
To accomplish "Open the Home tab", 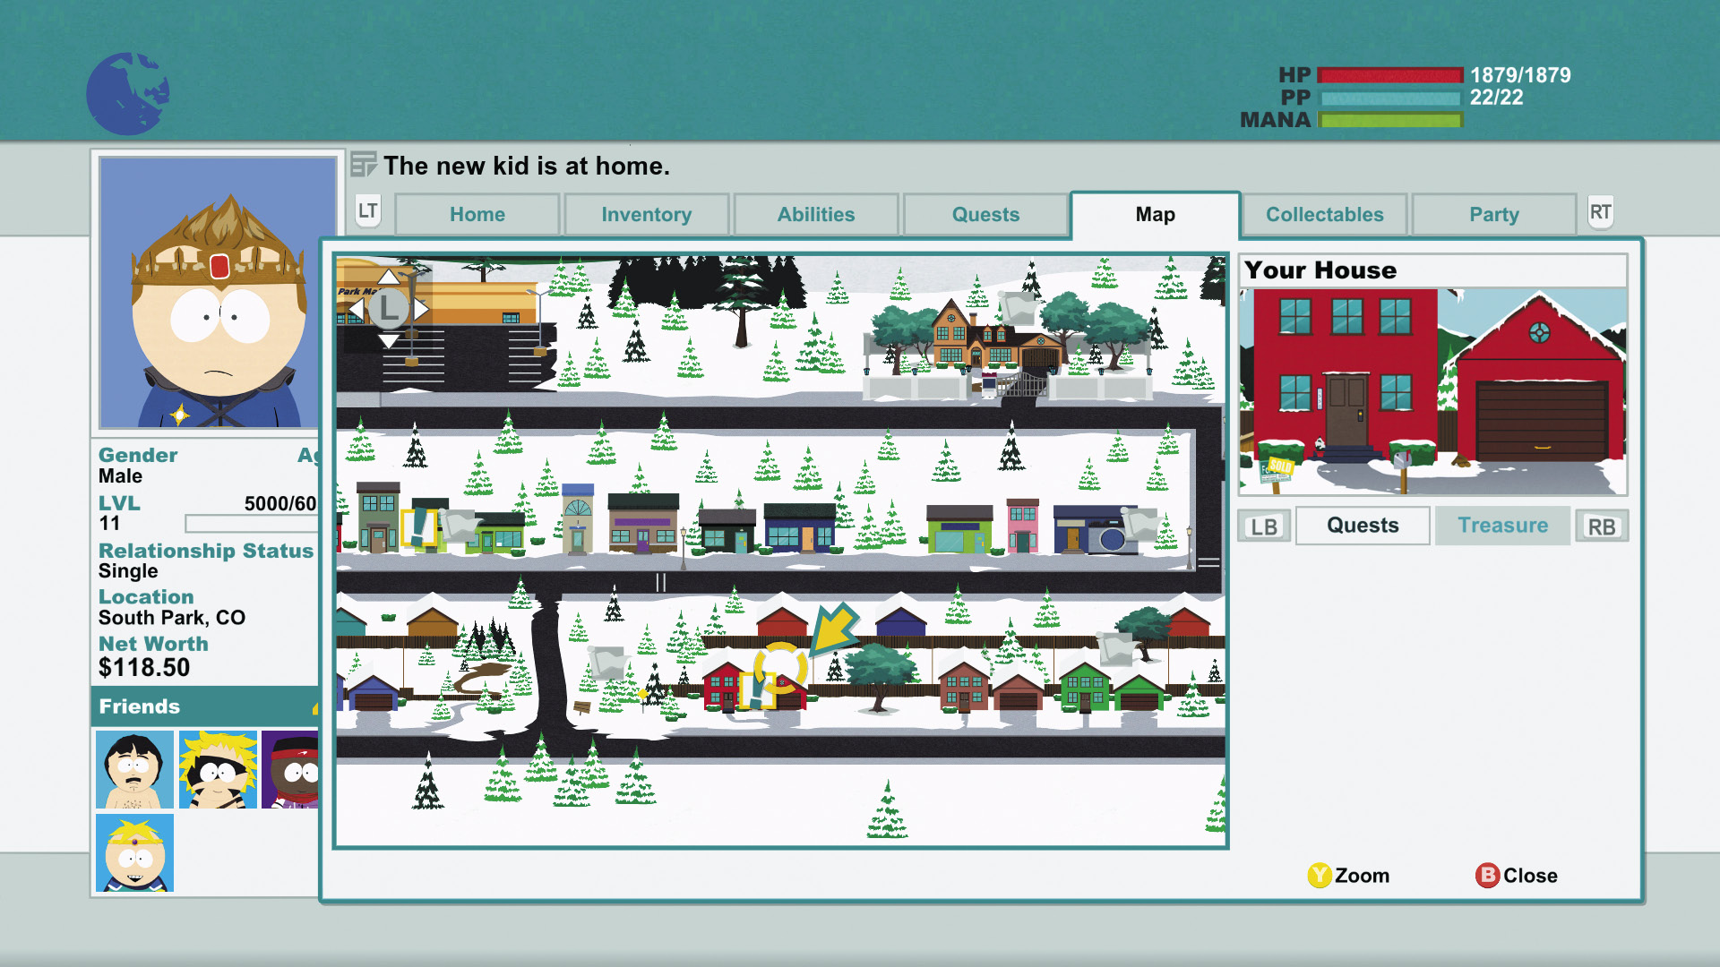I will tap(477, 215).
